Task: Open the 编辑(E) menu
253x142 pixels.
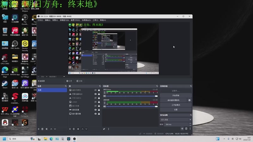Action: tap(48, 20)
